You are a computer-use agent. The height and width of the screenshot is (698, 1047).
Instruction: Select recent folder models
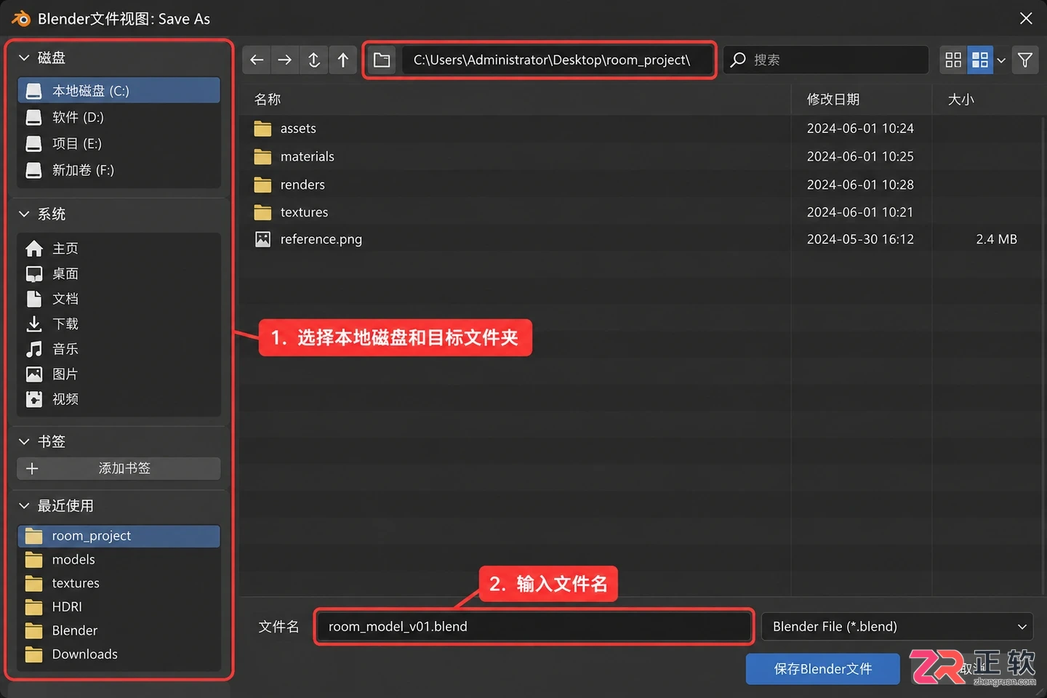(119, 560)
